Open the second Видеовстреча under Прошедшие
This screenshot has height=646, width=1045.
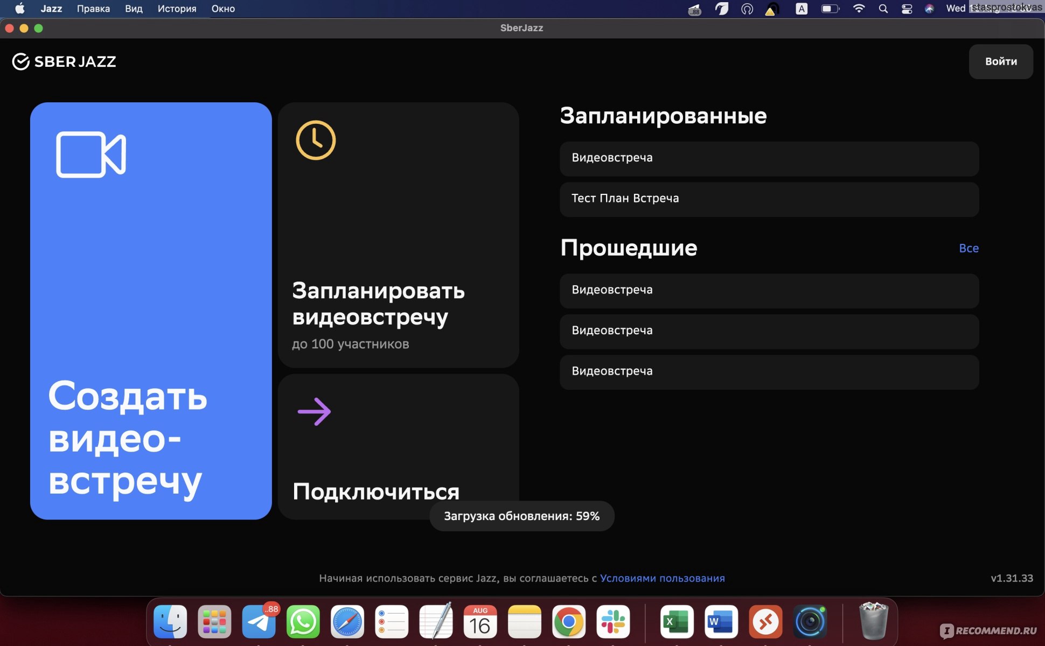[x=769, y=331]
